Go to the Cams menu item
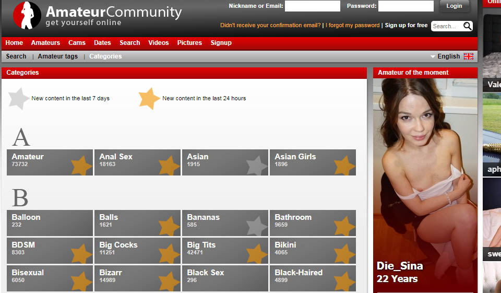Image resolution: width=501 pixels, height=293 pixels. [x=77, y=43]
